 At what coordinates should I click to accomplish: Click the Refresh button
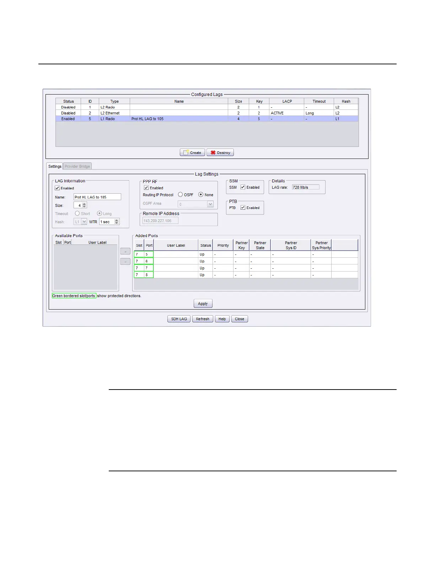pos(203,319)
